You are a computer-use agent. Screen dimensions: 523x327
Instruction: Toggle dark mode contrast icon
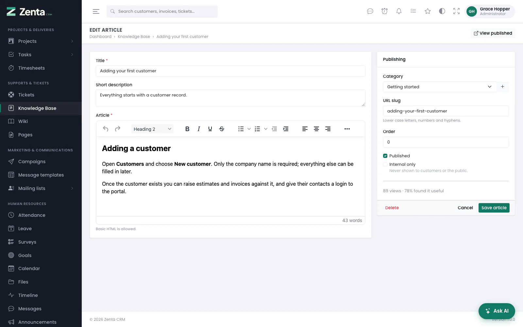click(x=442, y=11)
